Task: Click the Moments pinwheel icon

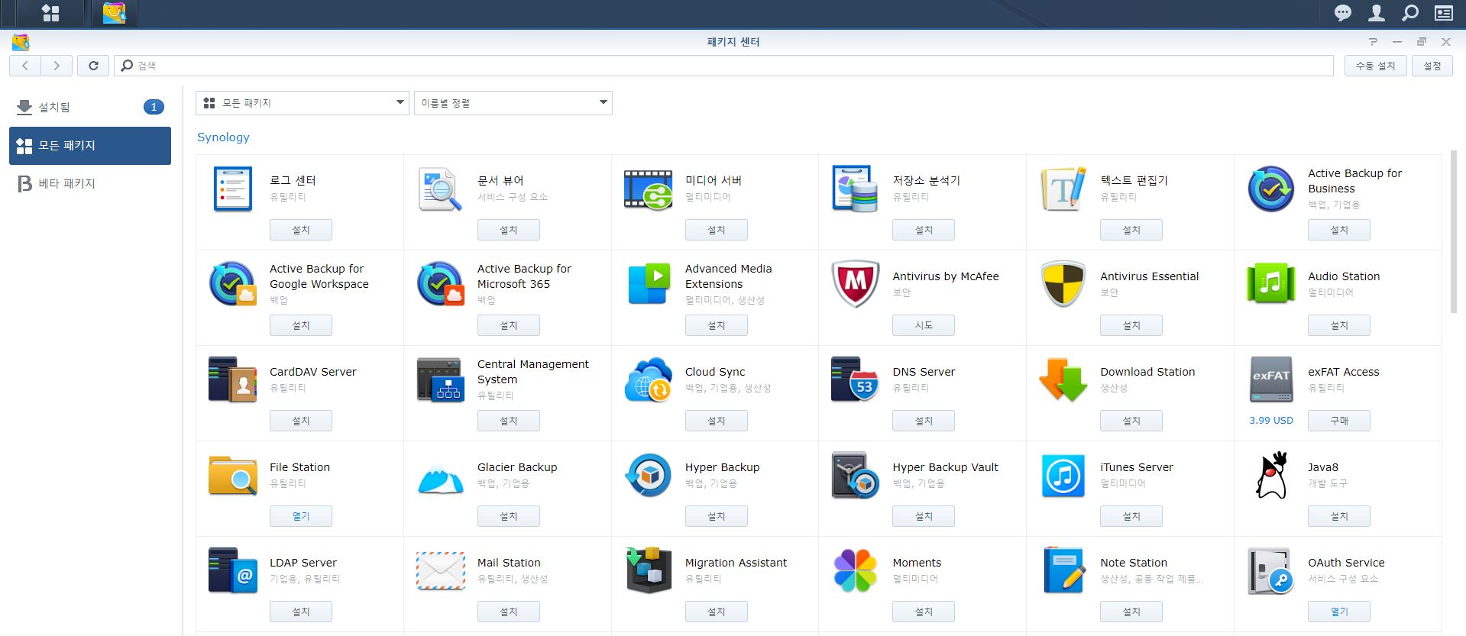Action: pyautogui.click(x=855, y=570)
